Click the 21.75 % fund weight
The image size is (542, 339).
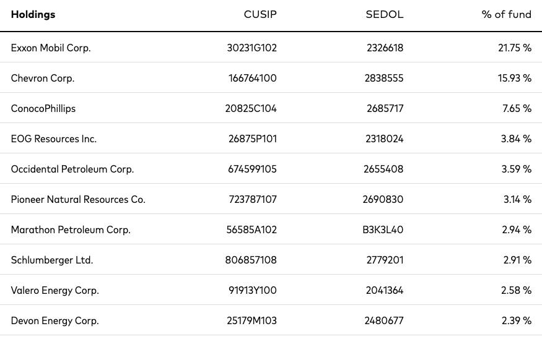click(515, 48)
